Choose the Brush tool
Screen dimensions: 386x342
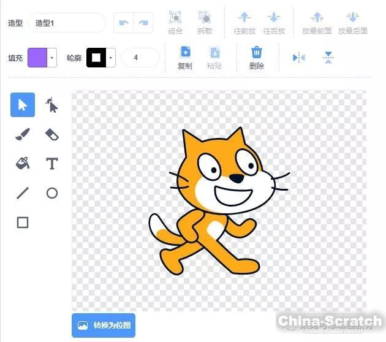[x=23, y=135]
